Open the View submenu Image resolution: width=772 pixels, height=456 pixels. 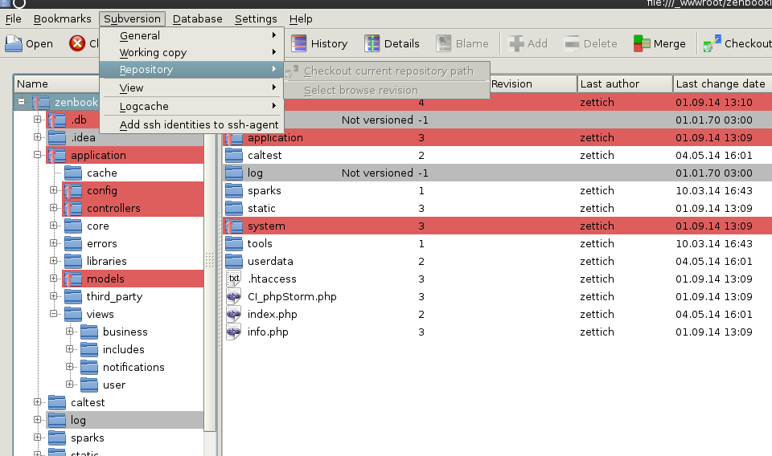[x=192, y=88]
